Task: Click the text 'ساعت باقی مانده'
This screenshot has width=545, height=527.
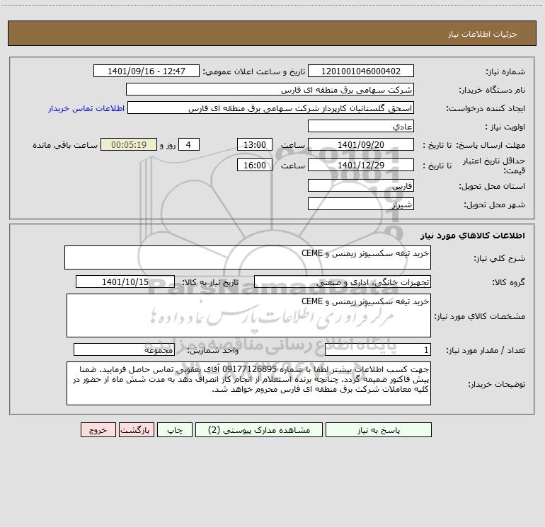Action: (x=65, y=145)
